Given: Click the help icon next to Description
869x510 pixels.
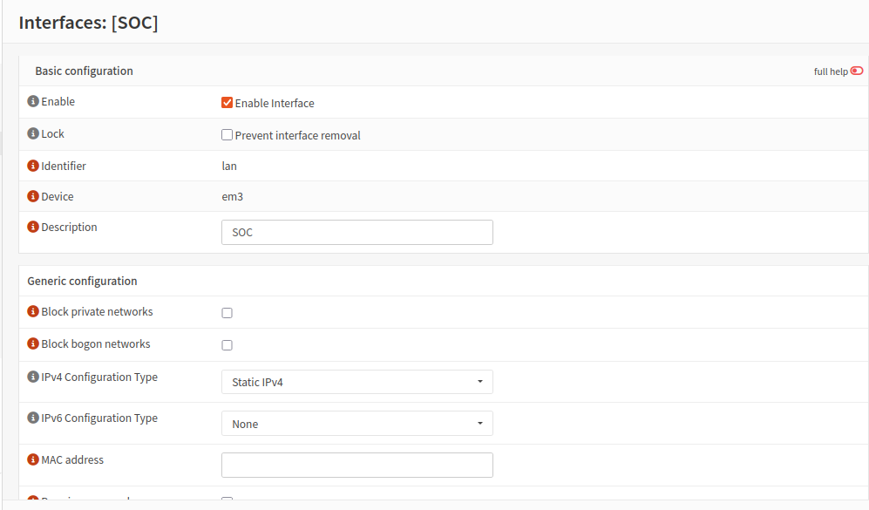Looking at the screenshot, I should [34, 228].
